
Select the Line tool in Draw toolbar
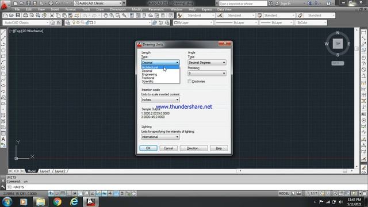click(3, 33)
